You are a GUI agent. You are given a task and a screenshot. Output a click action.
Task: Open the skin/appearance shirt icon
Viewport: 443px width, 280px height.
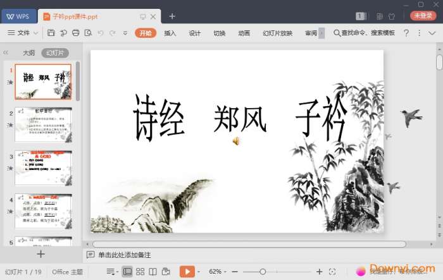[392, 16]
